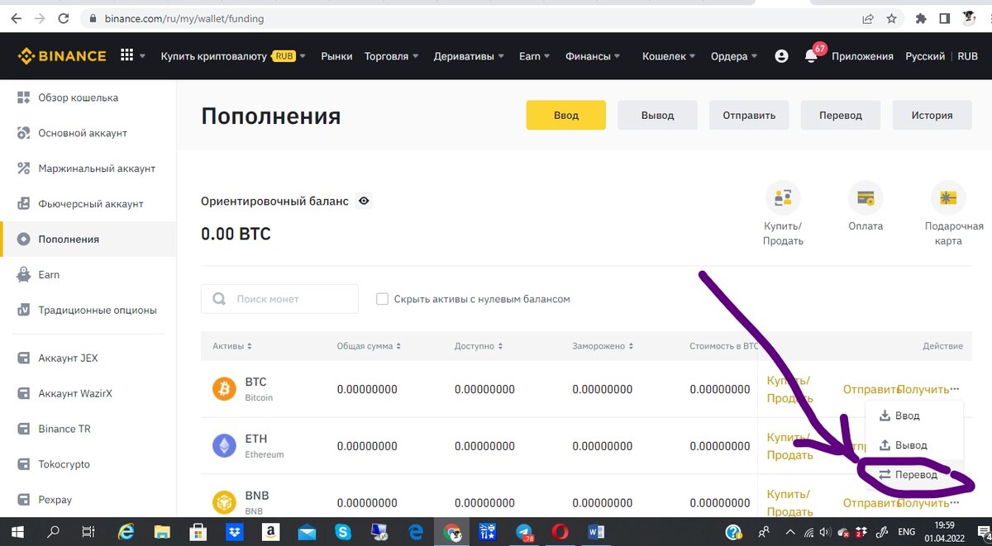Open Word from the taskbar
Image resolution: width=992 pixels, height=546 pixels.
coord(596,532)
